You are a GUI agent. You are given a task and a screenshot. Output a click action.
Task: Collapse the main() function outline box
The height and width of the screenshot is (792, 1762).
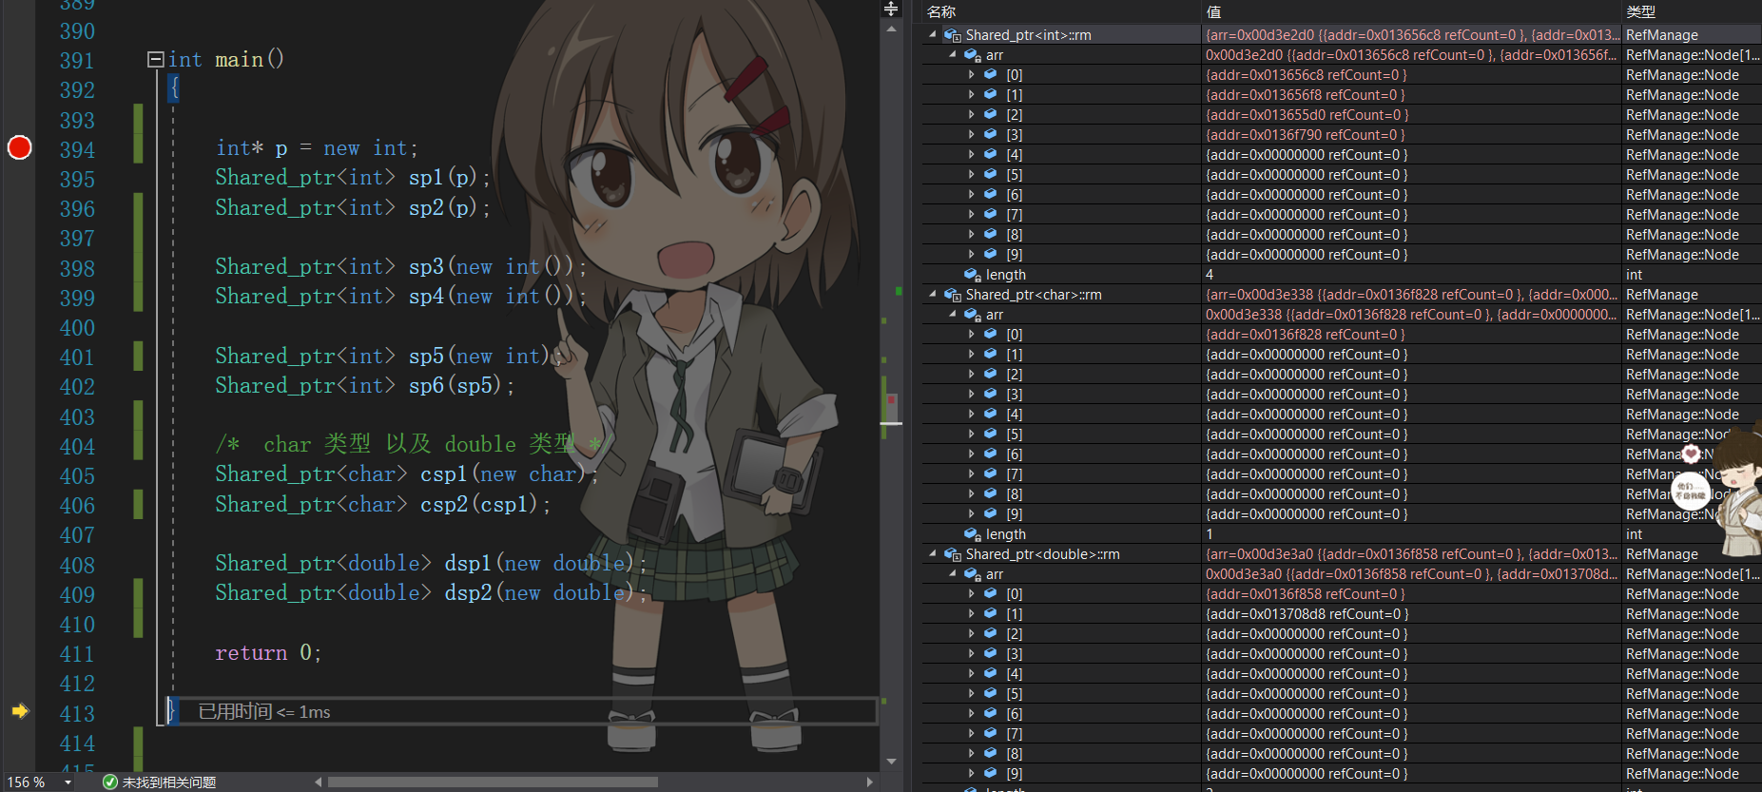click(x=155, y=59)
